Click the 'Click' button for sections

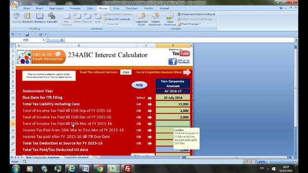point(126,72)
